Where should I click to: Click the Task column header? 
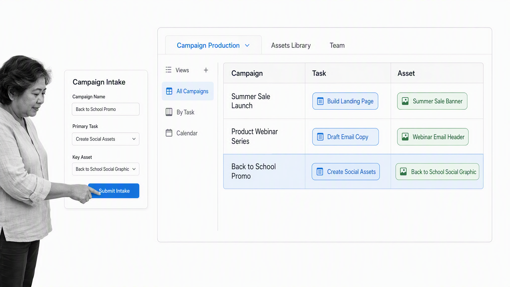point(348,73)
